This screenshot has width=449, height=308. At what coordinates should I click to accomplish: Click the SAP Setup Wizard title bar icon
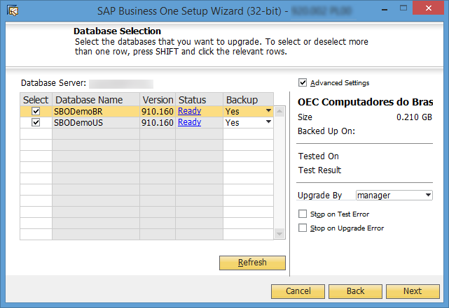(13, 11)
